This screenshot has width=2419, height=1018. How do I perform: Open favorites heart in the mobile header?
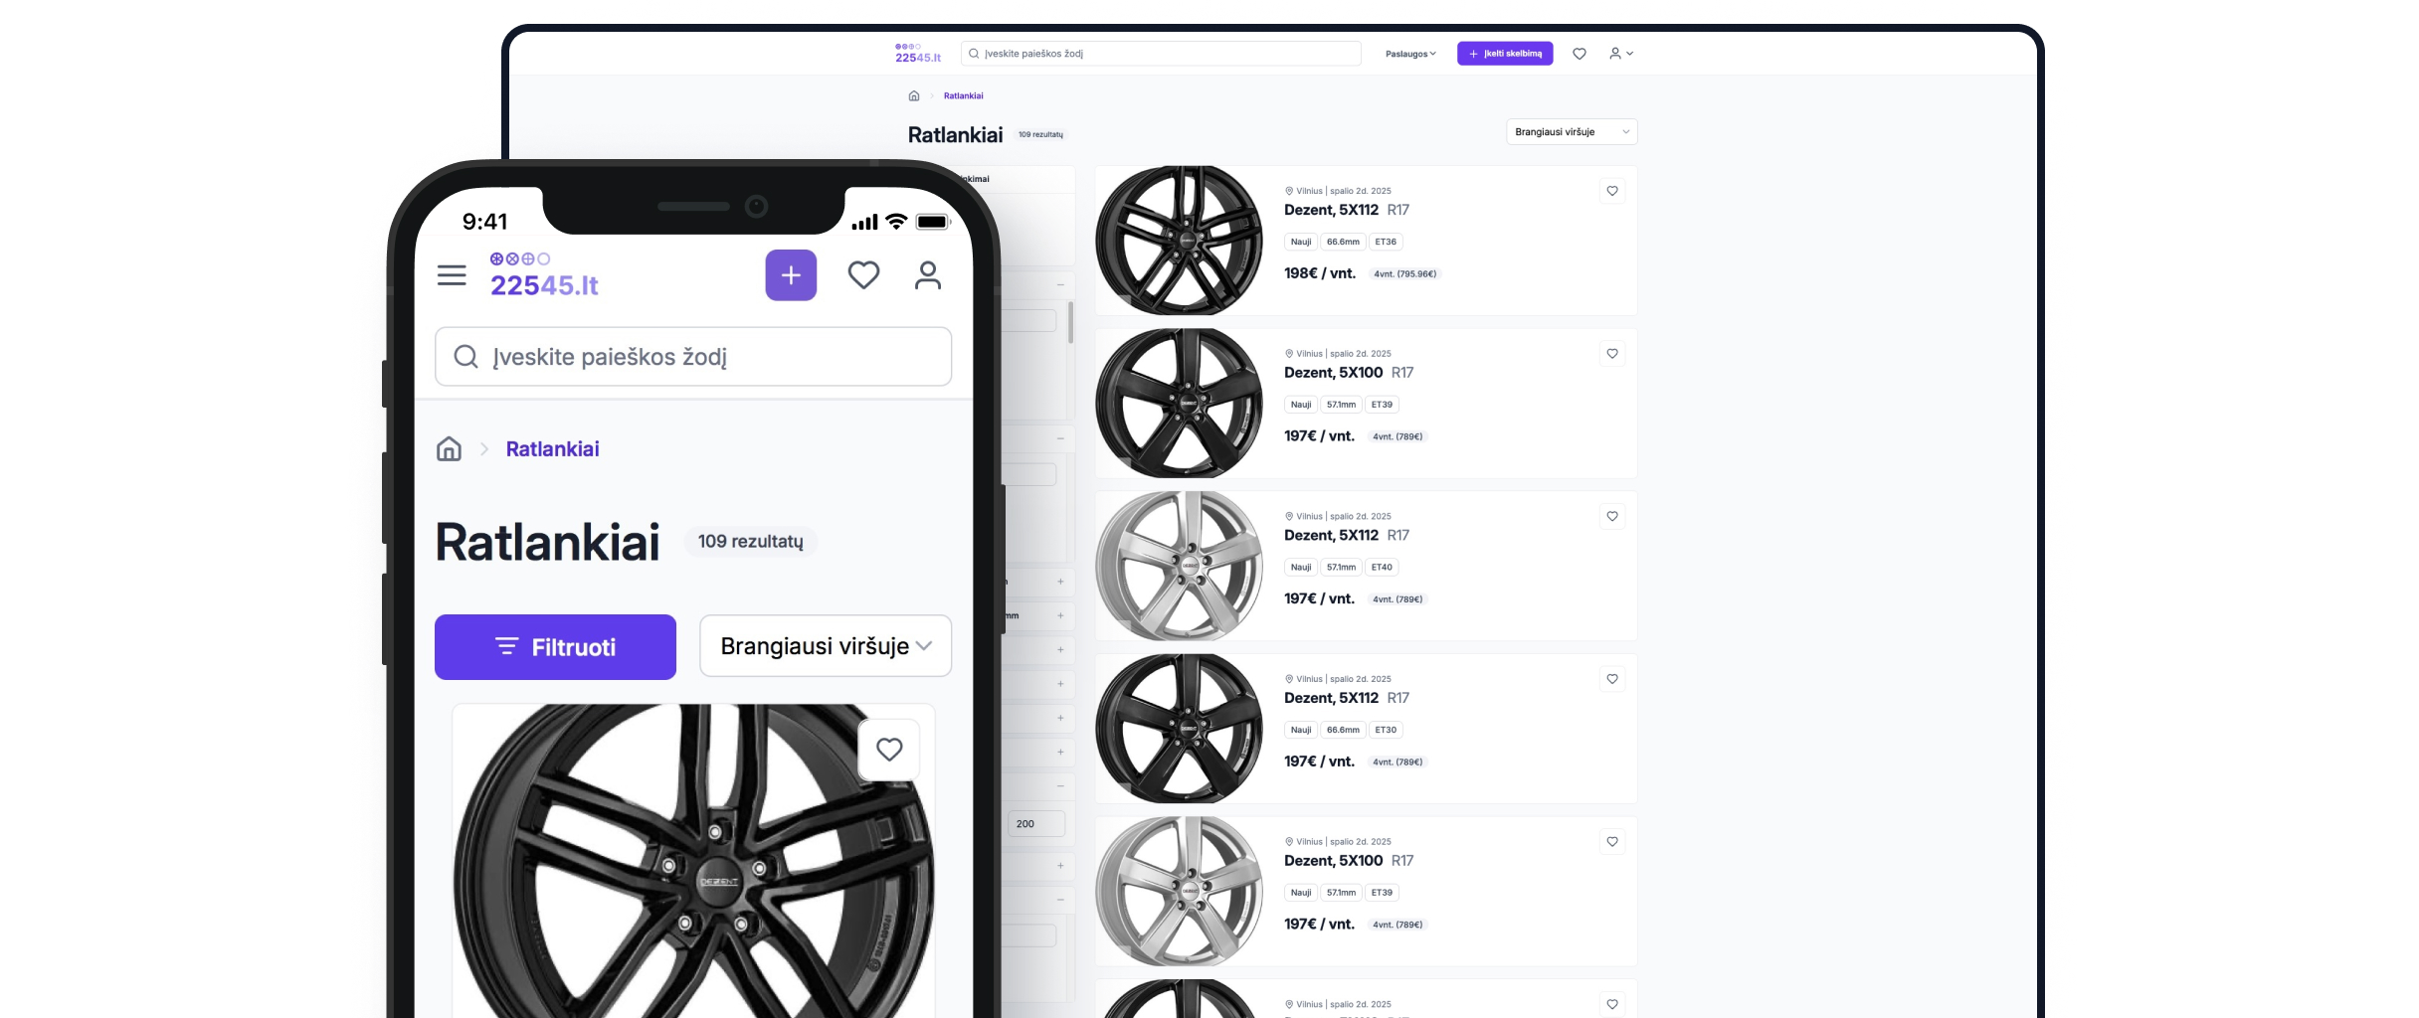[x=863, y=275]
